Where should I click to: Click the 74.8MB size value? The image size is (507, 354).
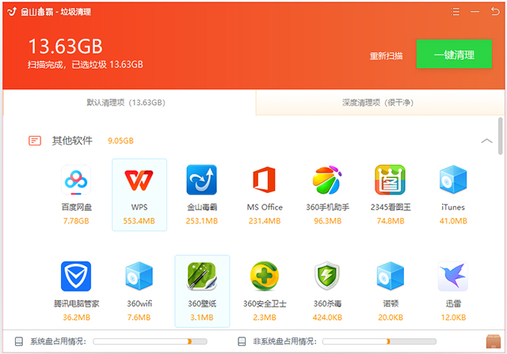click(391, 221)
